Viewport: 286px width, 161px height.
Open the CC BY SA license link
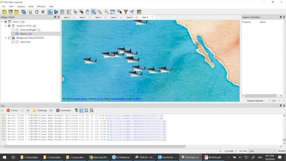click(x=136, y=99)
